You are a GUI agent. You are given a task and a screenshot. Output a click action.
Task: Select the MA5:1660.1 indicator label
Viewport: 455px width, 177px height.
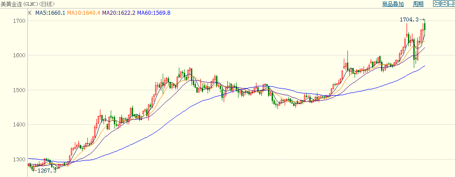point(50,13)
